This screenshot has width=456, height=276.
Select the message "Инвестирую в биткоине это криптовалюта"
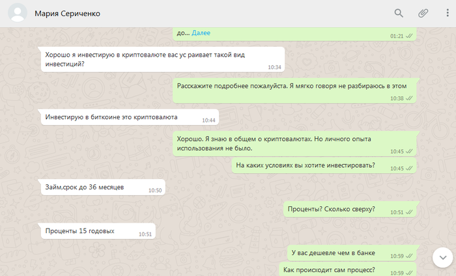pyautogui.click(x=111, y=117)
